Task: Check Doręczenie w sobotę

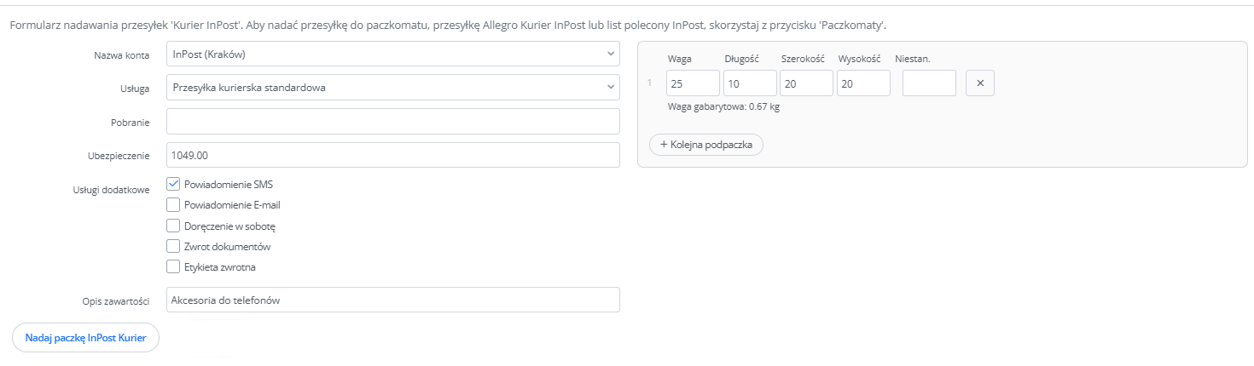Action: [x=173, y=226]
